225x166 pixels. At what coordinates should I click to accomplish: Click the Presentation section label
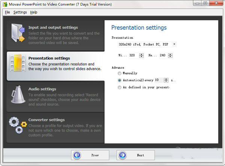(122, 38)
